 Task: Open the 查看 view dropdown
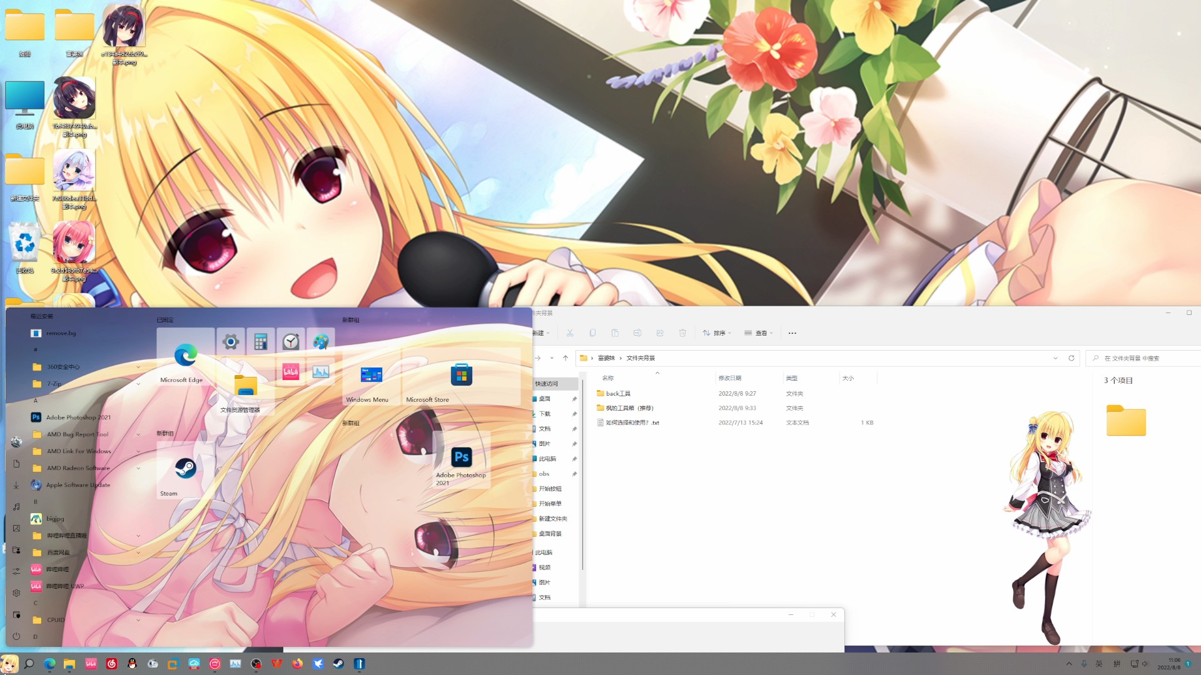coord(759,333)
